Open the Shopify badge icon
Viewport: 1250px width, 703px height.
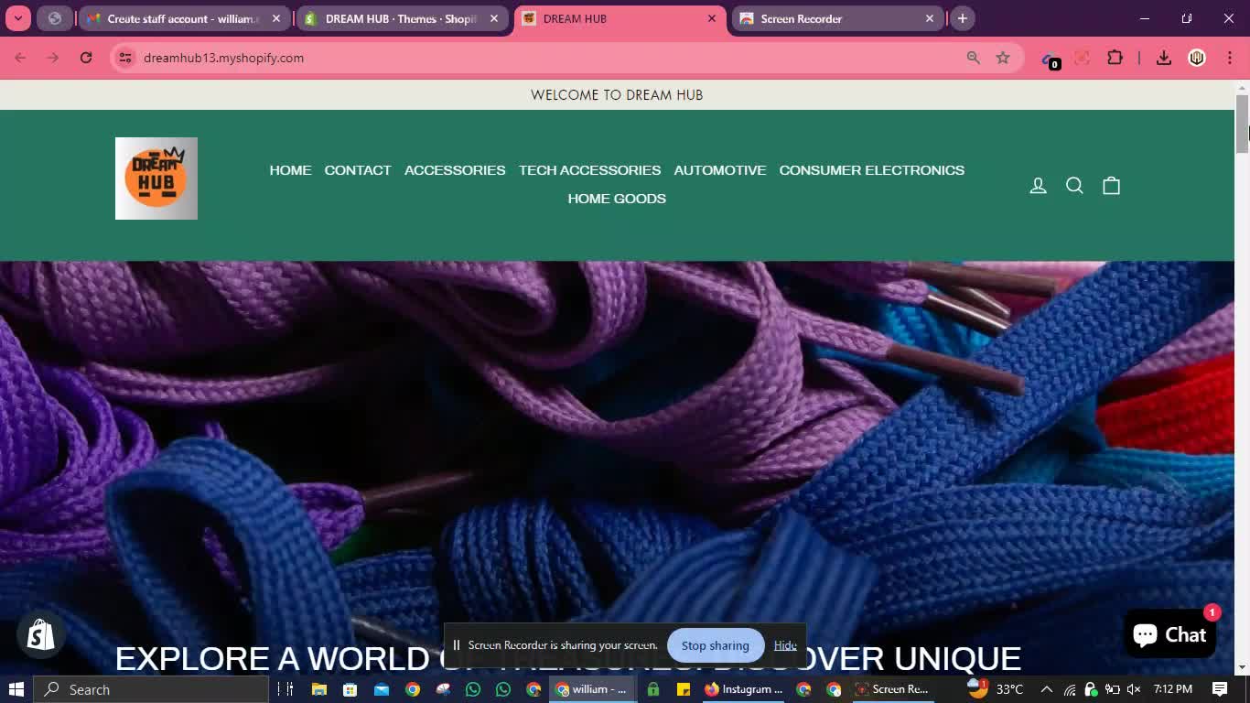[41, 634]
